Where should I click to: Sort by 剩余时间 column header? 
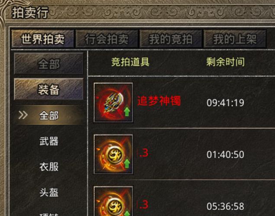point(225,62)
